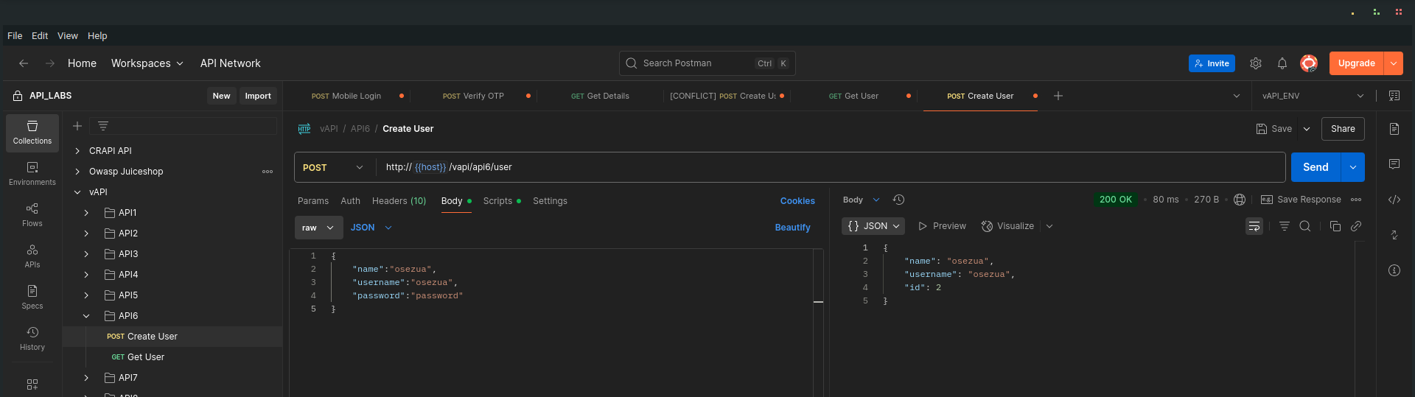Screen dimensions: 1415x397
Task: Go forward with the right arrow
Action: point(50,63)
